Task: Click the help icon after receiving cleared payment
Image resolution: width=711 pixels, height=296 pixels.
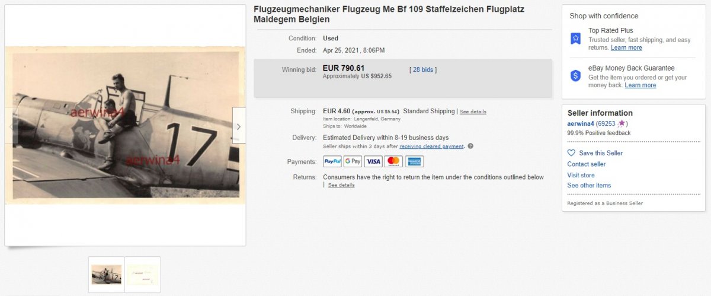Action: [470, 146]
